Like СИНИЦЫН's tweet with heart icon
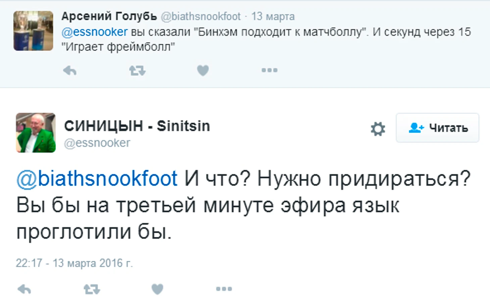The image size is (490, 305). [157, 289]
